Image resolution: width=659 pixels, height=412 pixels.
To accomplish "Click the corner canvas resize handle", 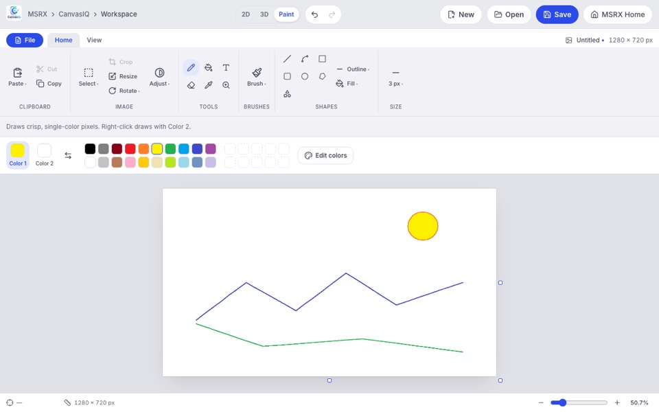I will 500,380.
